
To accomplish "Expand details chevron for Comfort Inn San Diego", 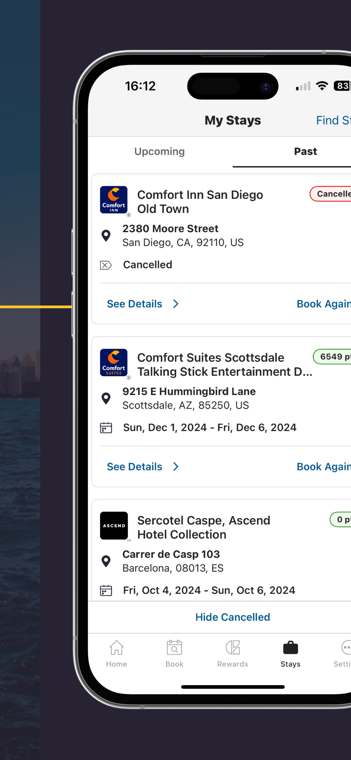I will [x=176, y=304].
